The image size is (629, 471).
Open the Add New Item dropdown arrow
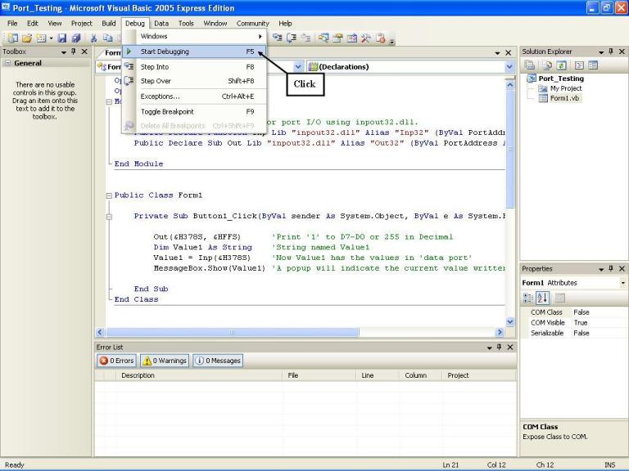click(x=51, y=38)
